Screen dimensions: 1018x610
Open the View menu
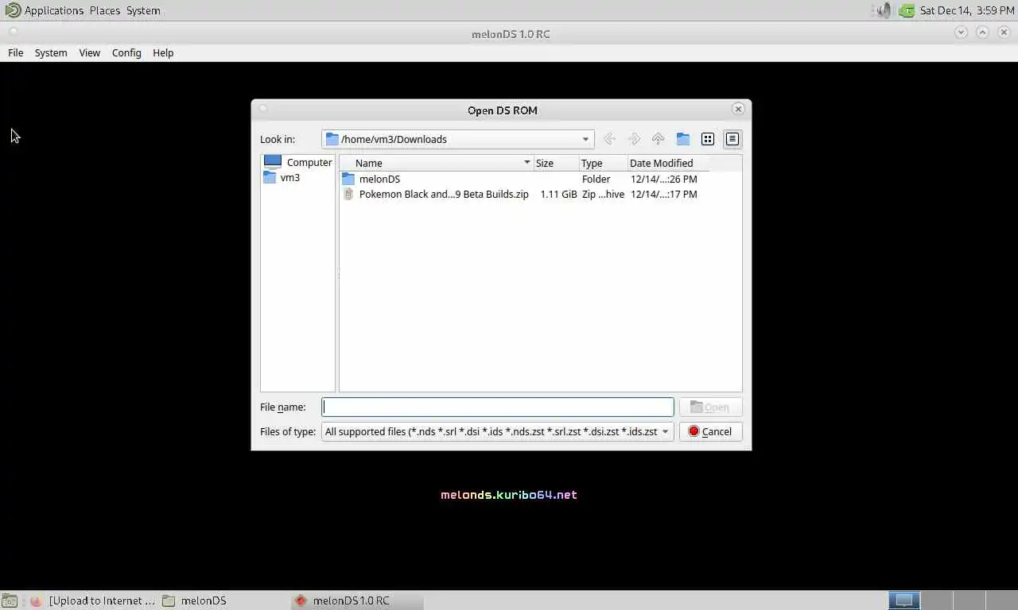pyautogui.click(x=89, y=52)
